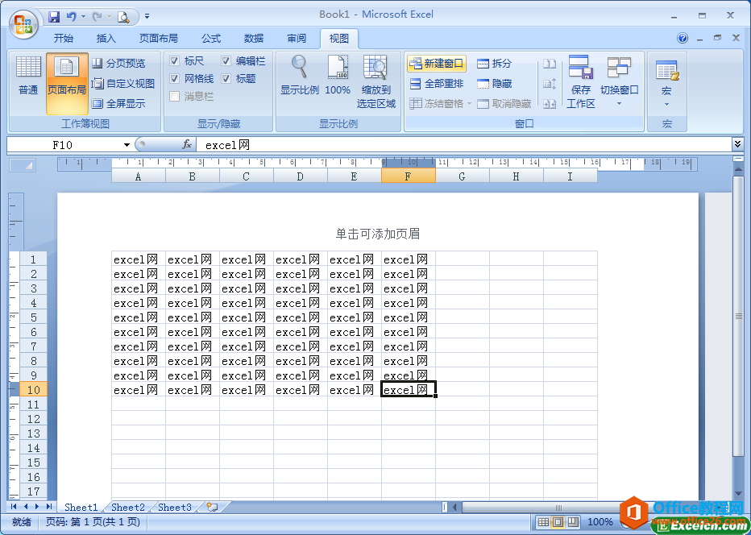
Task: Select the 页面布局 view icon
Action: tap(66, 77)
